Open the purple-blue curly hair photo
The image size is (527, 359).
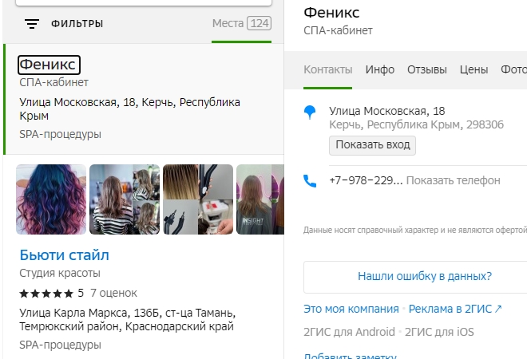coord(51,199)
